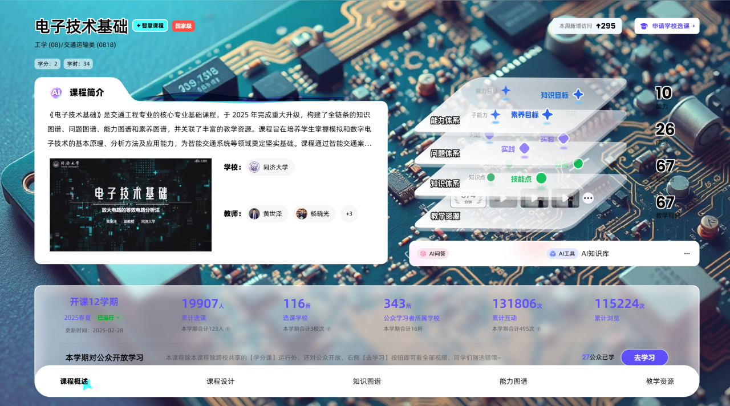Open the 能力图谱 tab
730x406 pixels.
pyautogui.click(x=513, y=381)
